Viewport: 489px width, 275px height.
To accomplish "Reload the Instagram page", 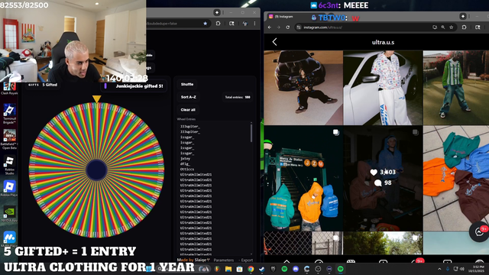I will 288,27.
